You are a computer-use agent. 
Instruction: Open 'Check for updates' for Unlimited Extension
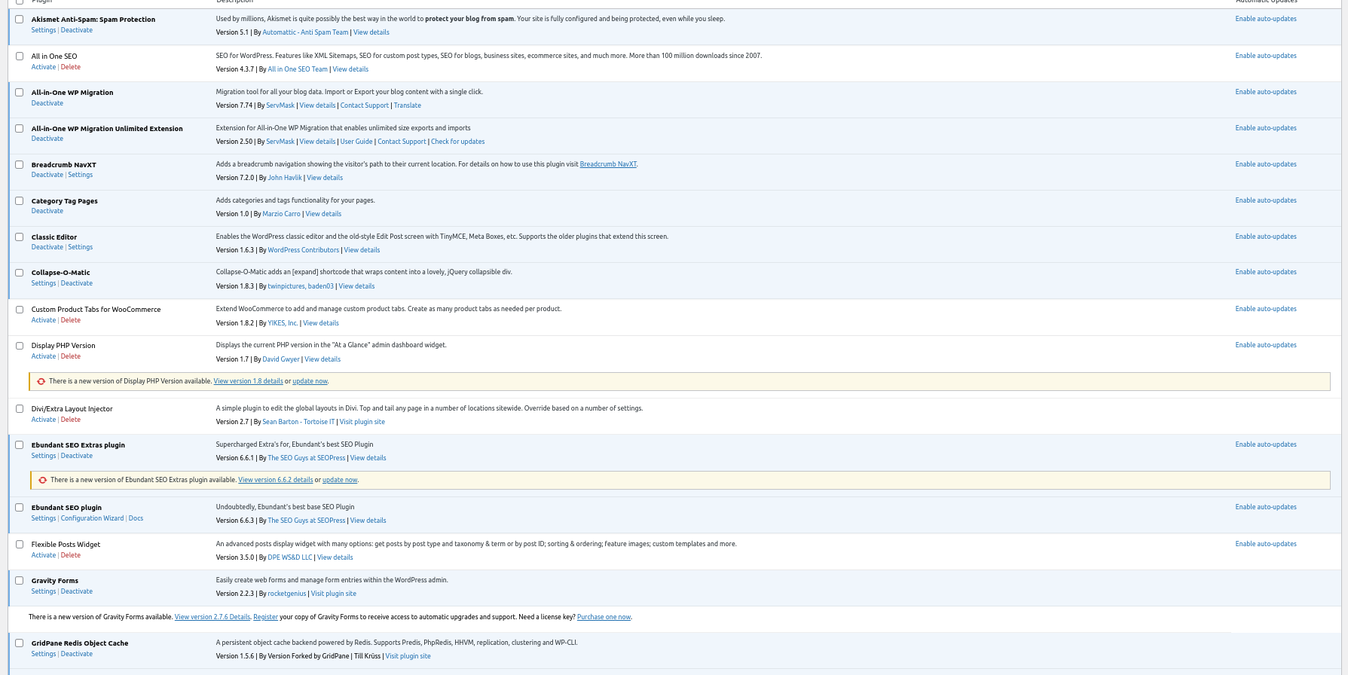pyautogui.click(x=457, y=142)
